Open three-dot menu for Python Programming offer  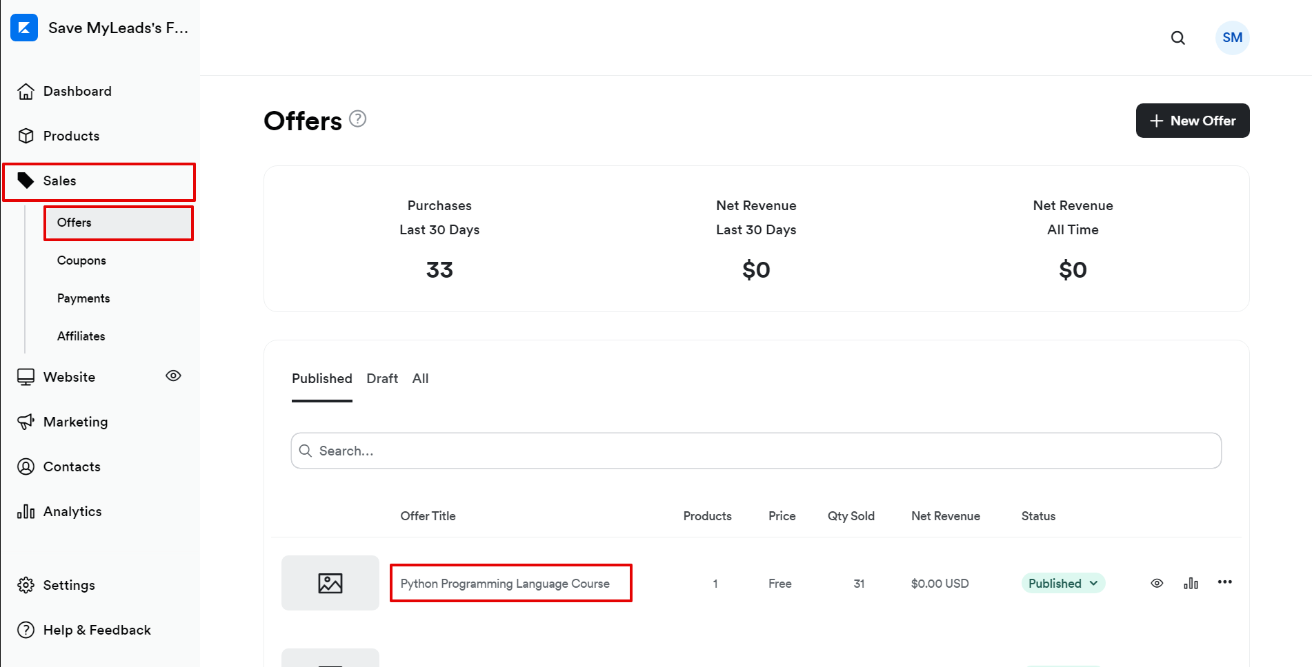click(x=1224, y=582)
